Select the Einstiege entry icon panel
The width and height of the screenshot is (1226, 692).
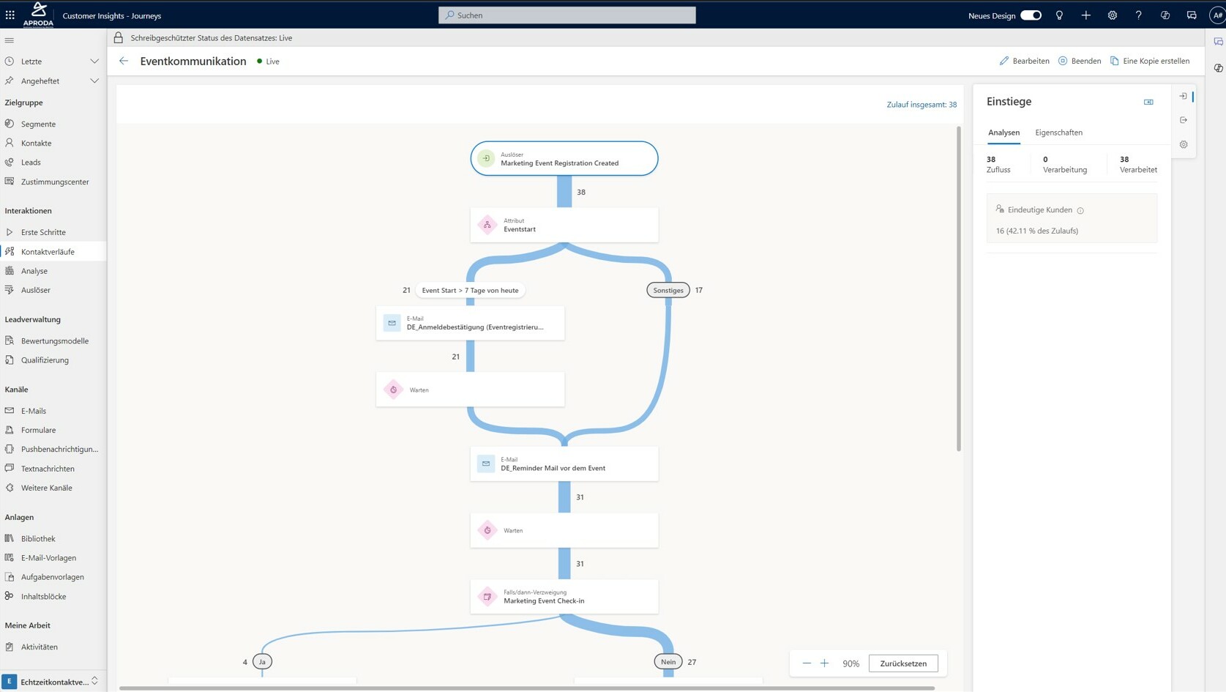coord(1183,96)
